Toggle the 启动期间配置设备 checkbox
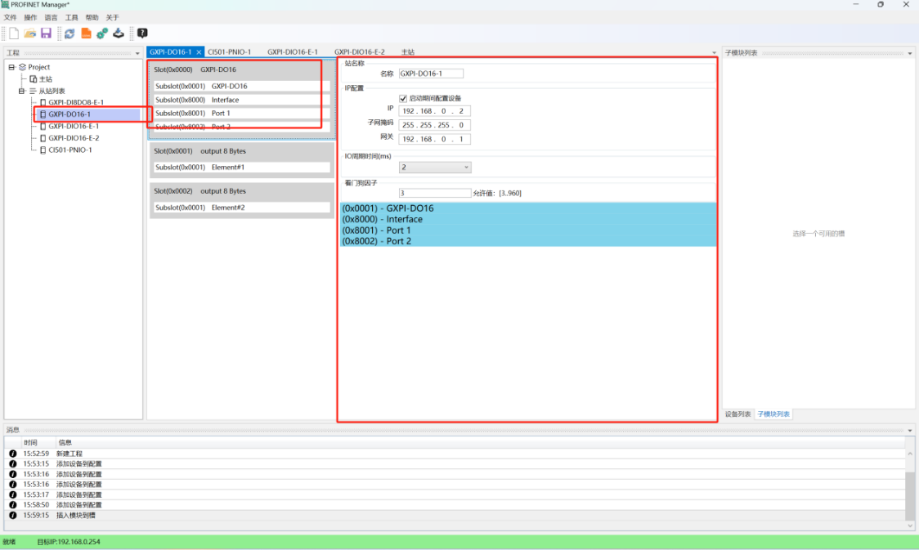Image resolution: width=919 pixels, height=550 pixels. [402, 98]
